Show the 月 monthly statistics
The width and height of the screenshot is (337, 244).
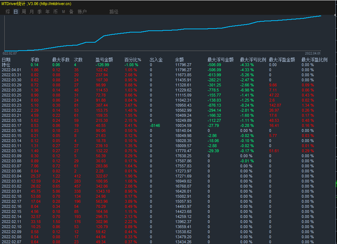pos(32,12)
